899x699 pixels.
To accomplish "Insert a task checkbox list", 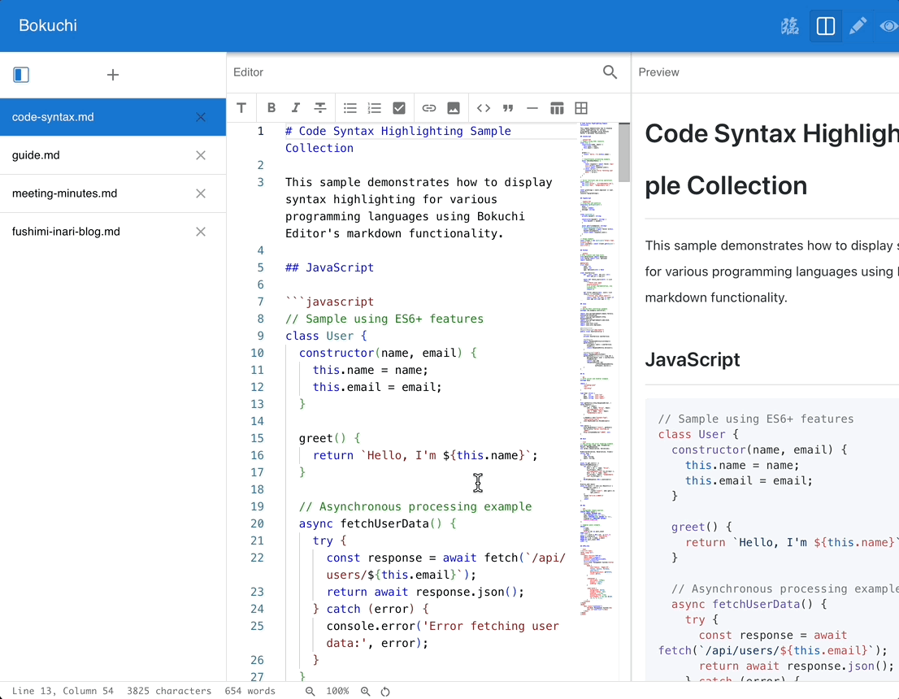I will coord(399,108).
